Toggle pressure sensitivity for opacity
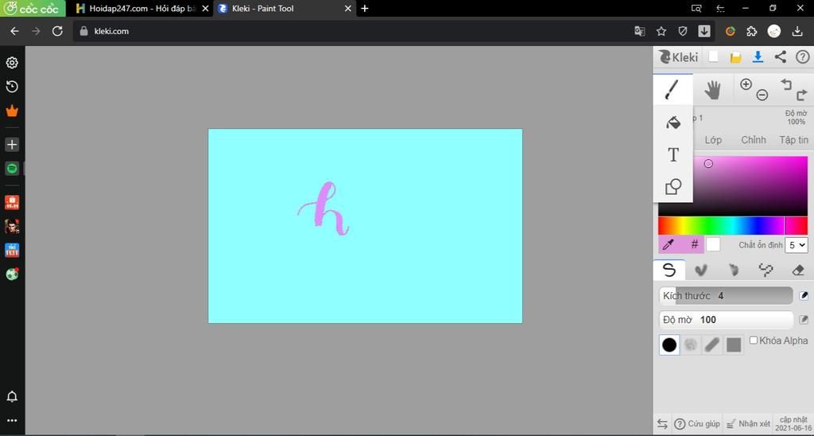814x436 pixels. 804,320
